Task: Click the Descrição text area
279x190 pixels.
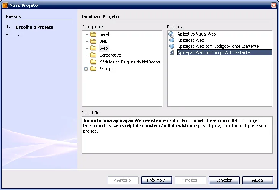Action: [177, 135]
